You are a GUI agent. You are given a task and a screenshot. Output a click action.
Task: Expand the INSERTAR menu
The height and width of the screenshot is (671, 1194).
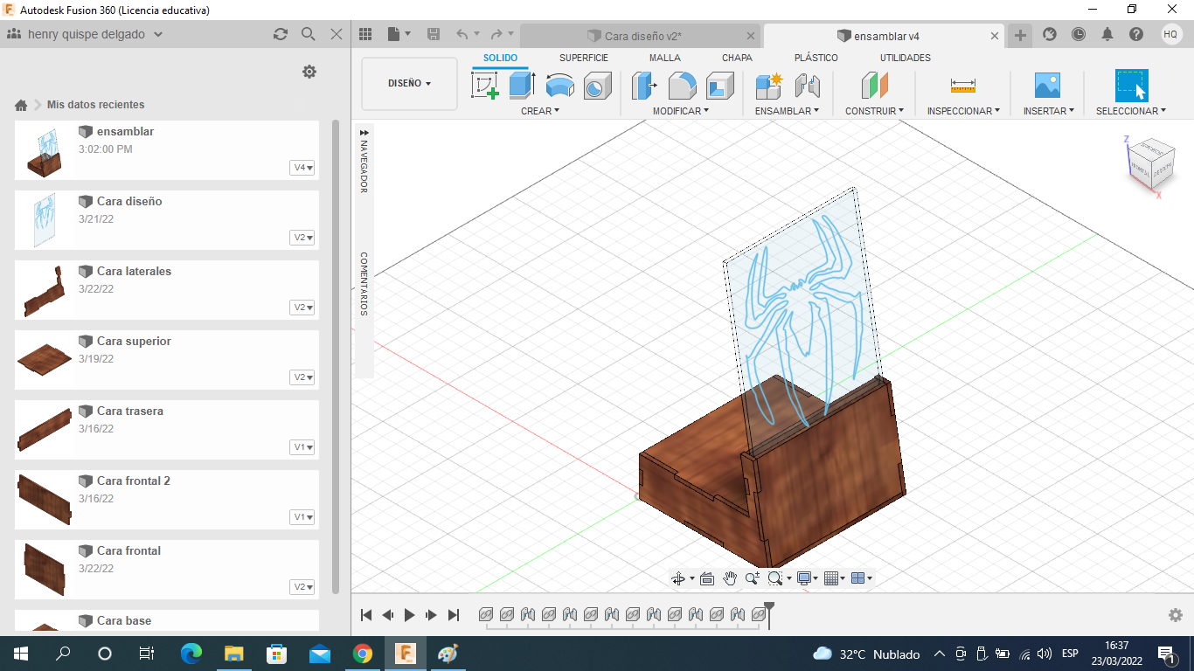[1049, 111]
